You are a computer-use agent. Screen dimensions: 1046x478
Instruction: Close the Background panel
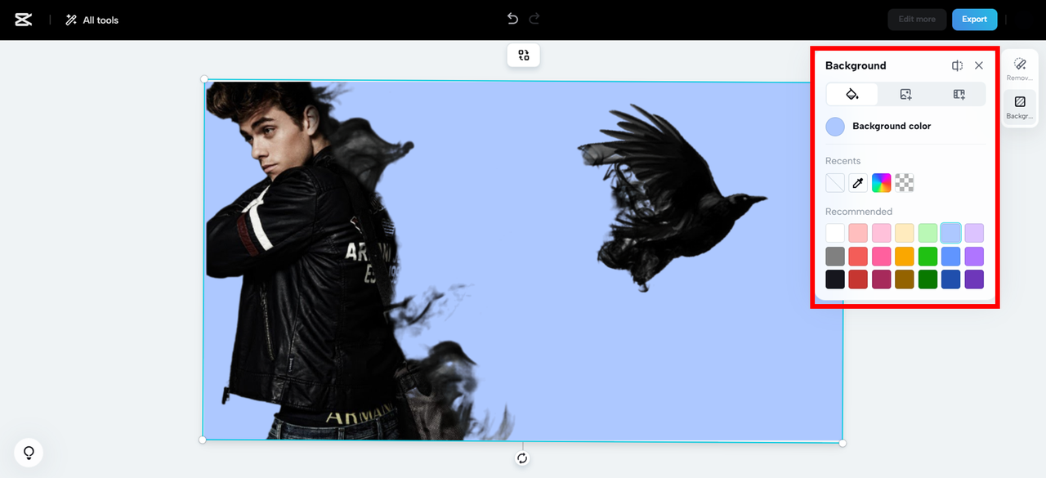(979, 65)
